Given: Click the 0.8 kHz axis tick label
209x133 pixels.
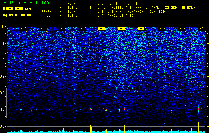Looking at the screenshot, I should point(3,93).
